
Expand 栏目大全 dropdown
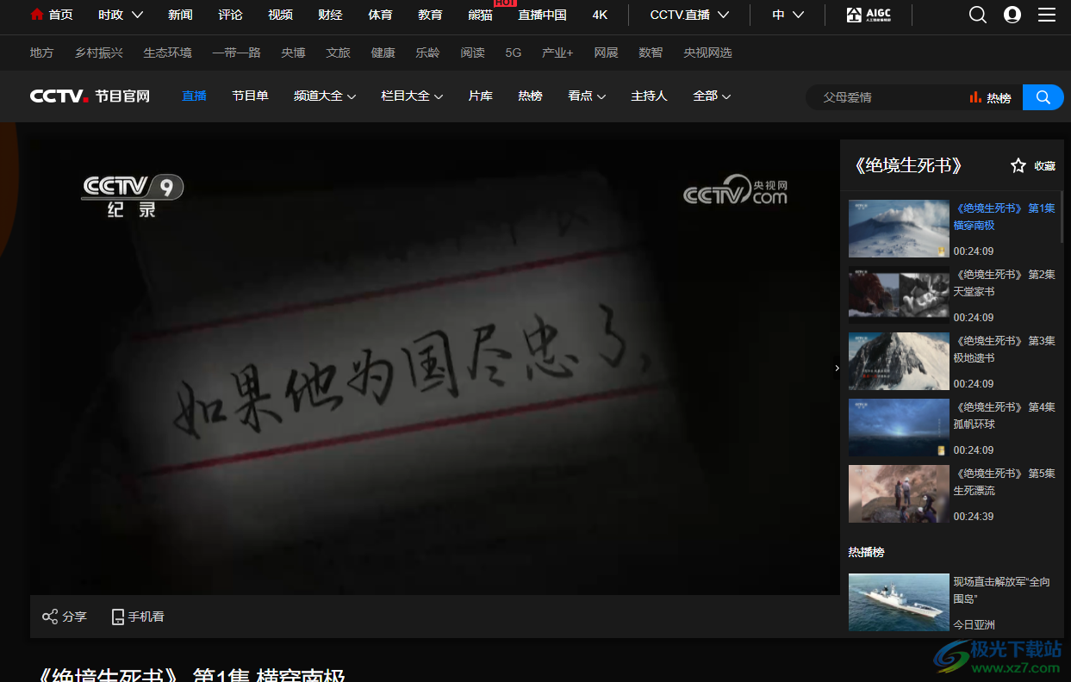click(x=412, y=96)
